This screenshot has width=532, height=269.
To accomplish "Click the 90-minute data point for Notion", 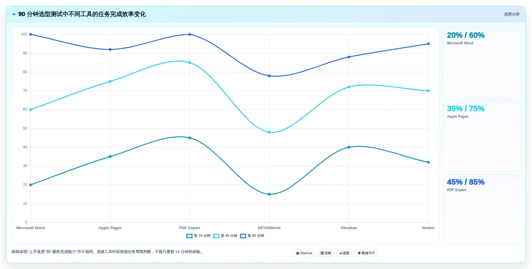I will (x=428, y=44).
